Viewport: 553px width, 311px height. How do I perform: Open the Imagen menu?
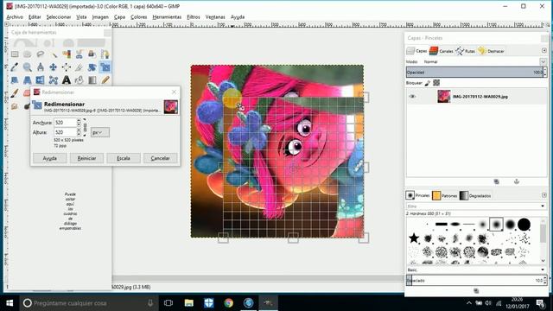[x=100, y=17]
